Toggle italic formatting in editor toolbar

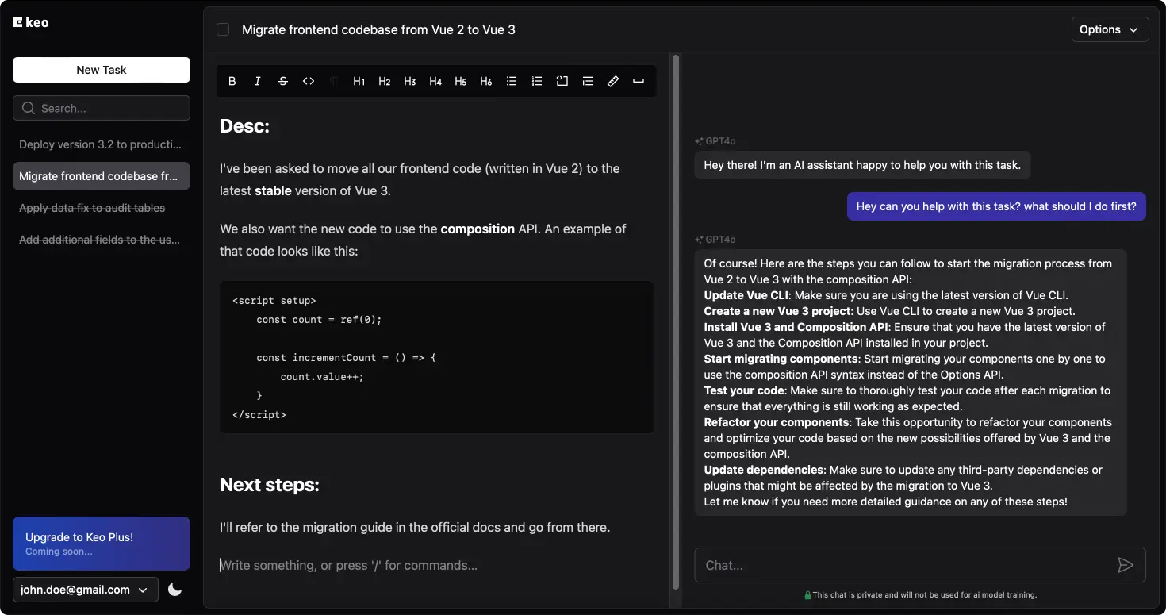pyautogui.click(x=258, y=81)
